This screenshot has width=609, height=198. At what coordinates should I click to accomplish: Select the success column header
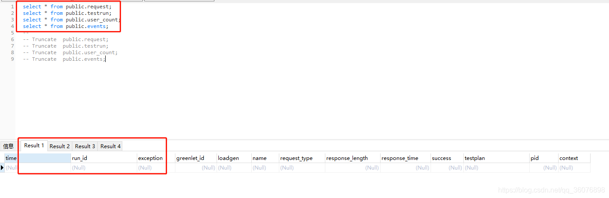pos(447,158)
